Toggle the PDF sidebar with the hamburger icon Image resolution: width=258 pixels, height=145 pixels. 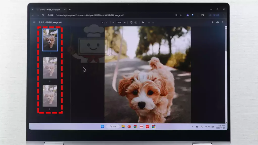pyautogui.click(x=34, y=22)
